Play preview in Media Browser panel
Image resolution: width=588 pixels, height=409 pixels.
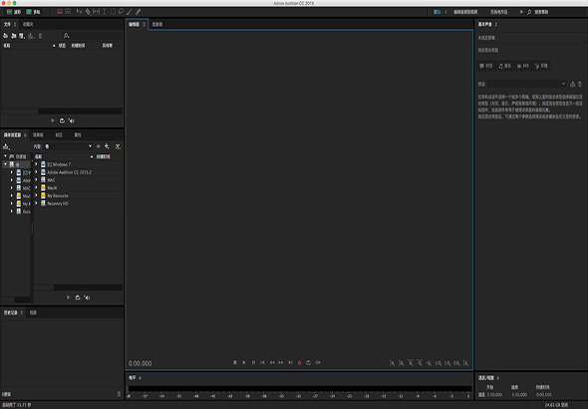click(x=68, y=298)
